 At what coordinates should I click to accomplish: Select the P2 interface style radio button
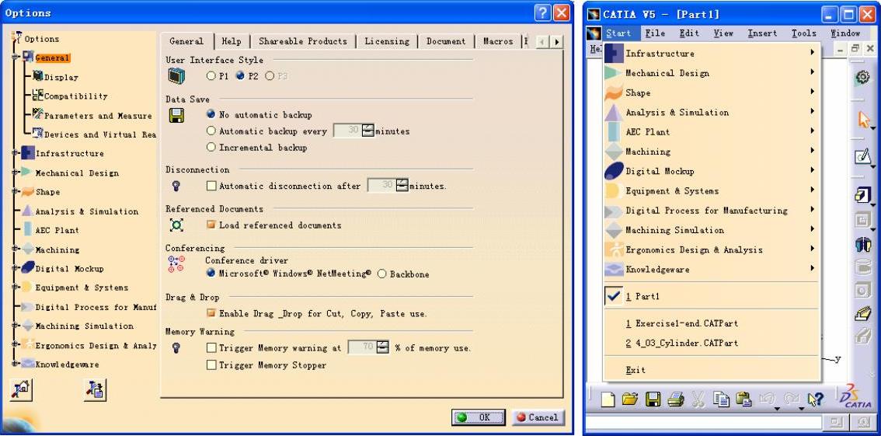pyautogui.click(x=241, y=75)
